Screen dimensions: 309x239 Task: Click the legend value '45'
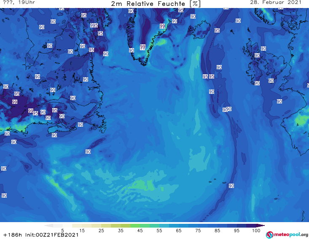140,231
